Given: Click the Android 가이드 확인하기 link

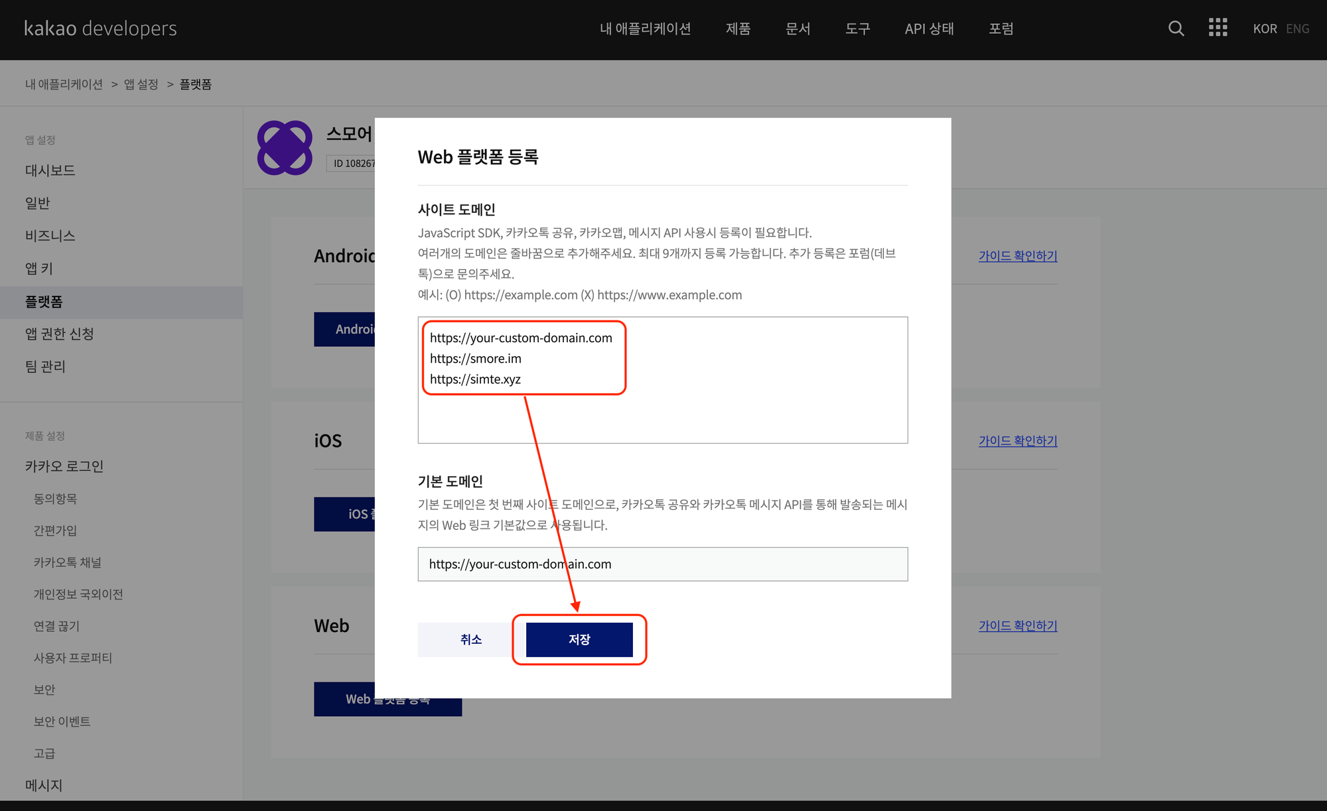Looking at the screenshot, I should click(x=1017, y=256).
